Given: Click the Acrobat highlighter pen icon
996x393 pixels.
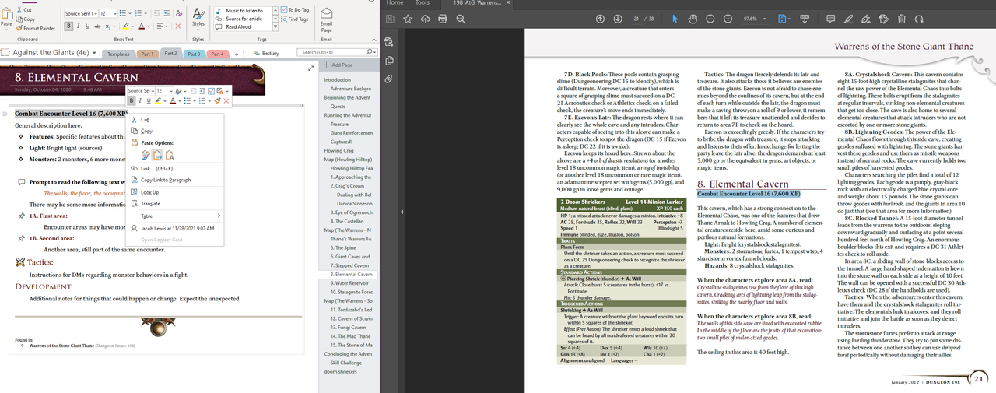Looking at the screenshot, I should tap(848, 19).
